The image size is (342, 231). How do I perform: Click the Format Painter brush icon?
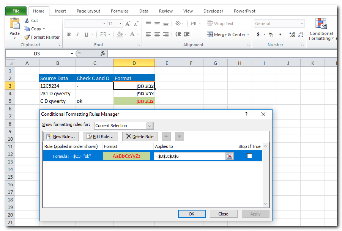coord(27,37)
